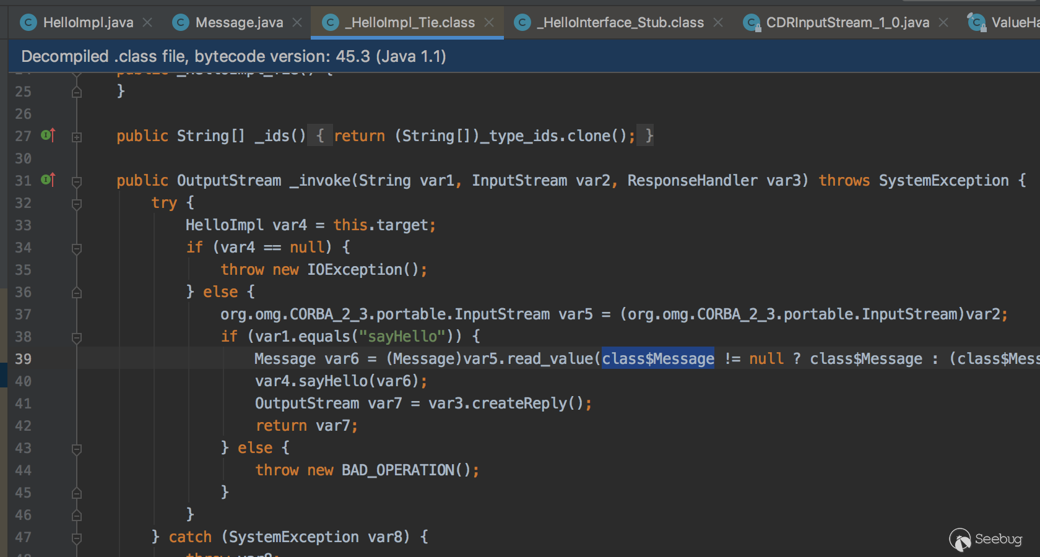This screenshot has height=557, width=1040.
Task: Click the folded closing brace of _ids()
Action: click(648, 136)
